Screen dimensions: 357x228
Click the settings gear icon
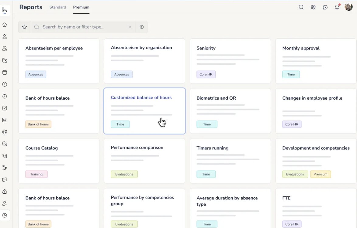[313, 7]
